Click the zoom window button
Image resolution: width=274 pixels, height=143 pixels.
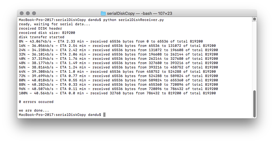[x=34, y=13]
